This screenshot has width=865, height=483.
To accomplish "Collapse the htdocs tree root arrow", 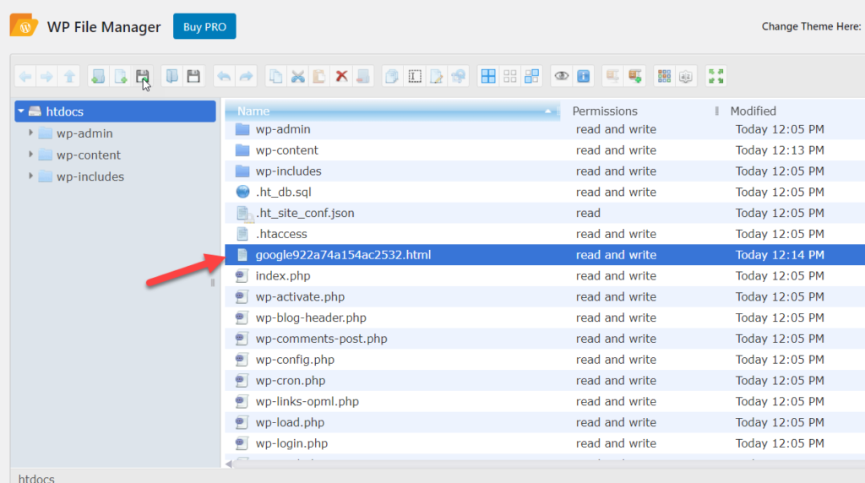I will tap(21, 111).
